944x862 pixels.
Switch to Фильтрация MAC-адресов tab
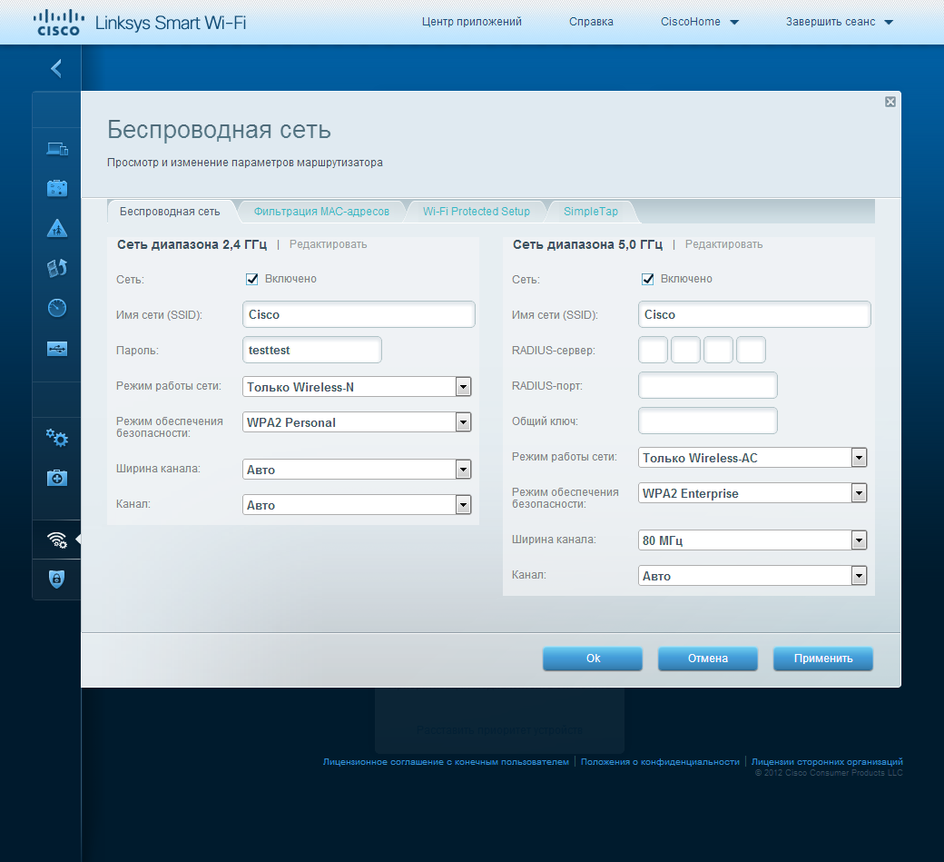pyautogui.click(x=321, y=212)
